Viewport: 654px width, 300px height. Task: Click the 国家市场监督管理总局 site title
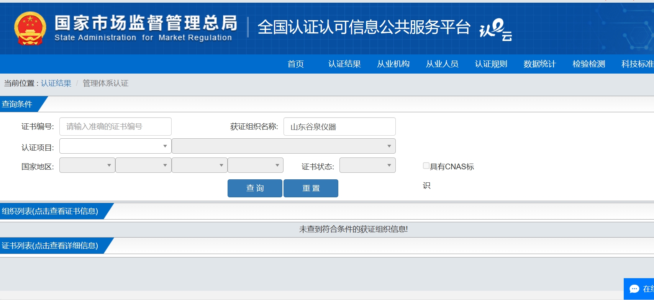(x=146, y=23)
